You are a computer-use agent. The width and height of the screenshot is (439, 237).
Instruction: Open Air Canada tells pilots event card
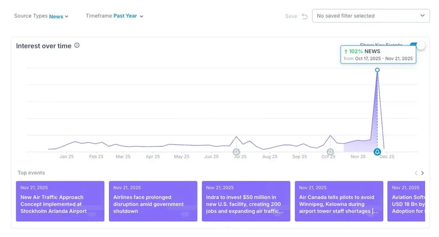tap(339, 201)
